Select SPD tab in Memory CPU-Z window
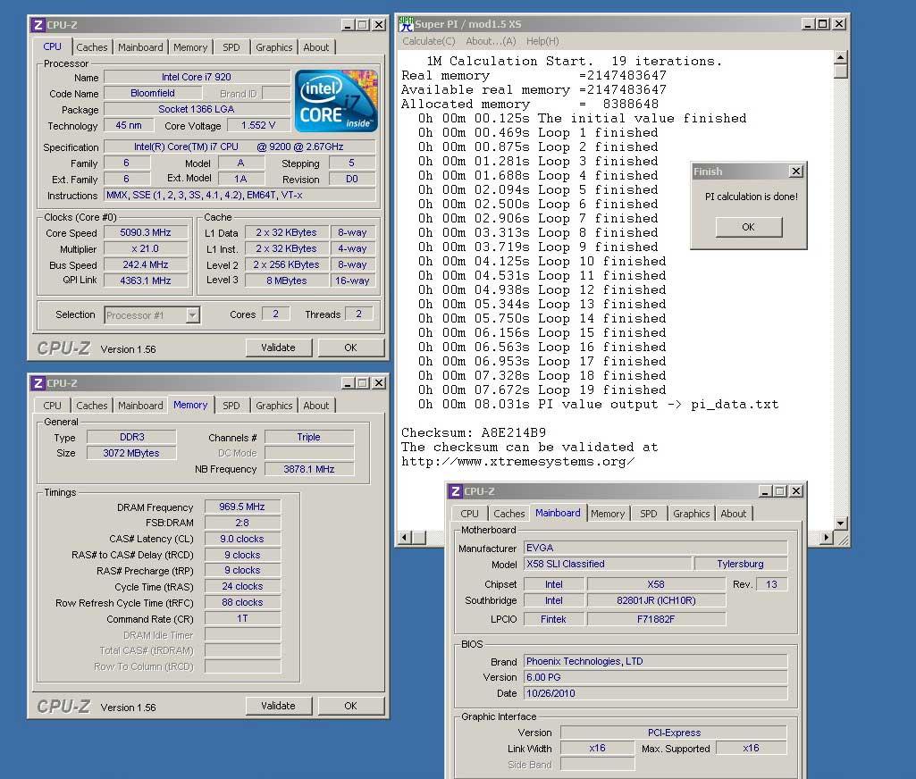This screenshot has height=779, width=916. pos(231,406)
